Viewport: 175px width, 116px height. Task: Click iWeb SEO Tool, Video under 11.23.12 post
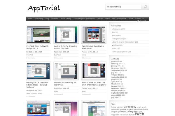point(34,94)
